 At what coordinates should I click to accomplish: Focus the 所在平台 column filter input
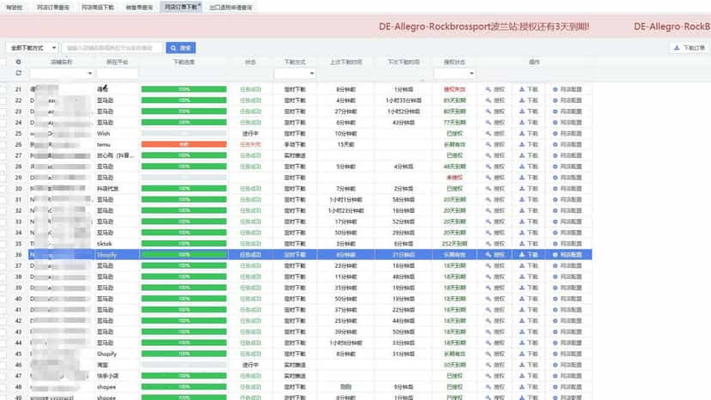118,73
